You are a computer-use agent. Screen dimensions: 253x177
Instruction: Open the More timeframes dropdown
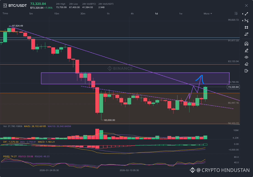[x=208, y=13]
